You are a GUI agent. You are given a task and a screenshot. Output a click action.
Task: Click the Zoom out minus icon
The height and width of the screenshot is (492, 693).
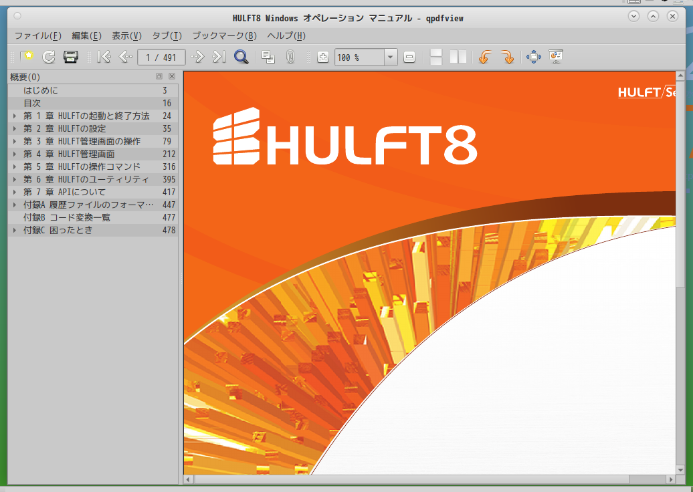click(409, 57)
